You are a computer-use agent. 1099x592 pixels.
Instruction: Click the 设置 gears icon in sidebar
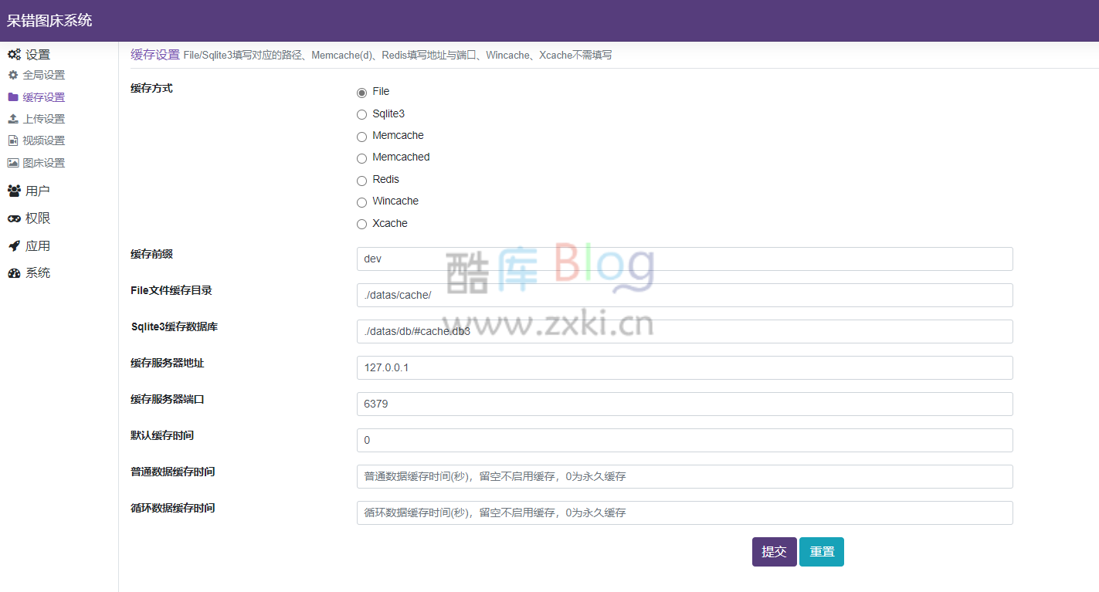(13, 54)
